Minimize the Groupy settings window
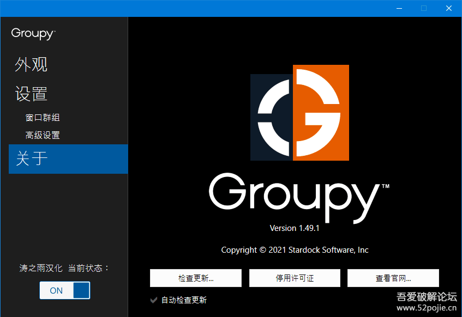Screen dimensions: 462x317 399,8
